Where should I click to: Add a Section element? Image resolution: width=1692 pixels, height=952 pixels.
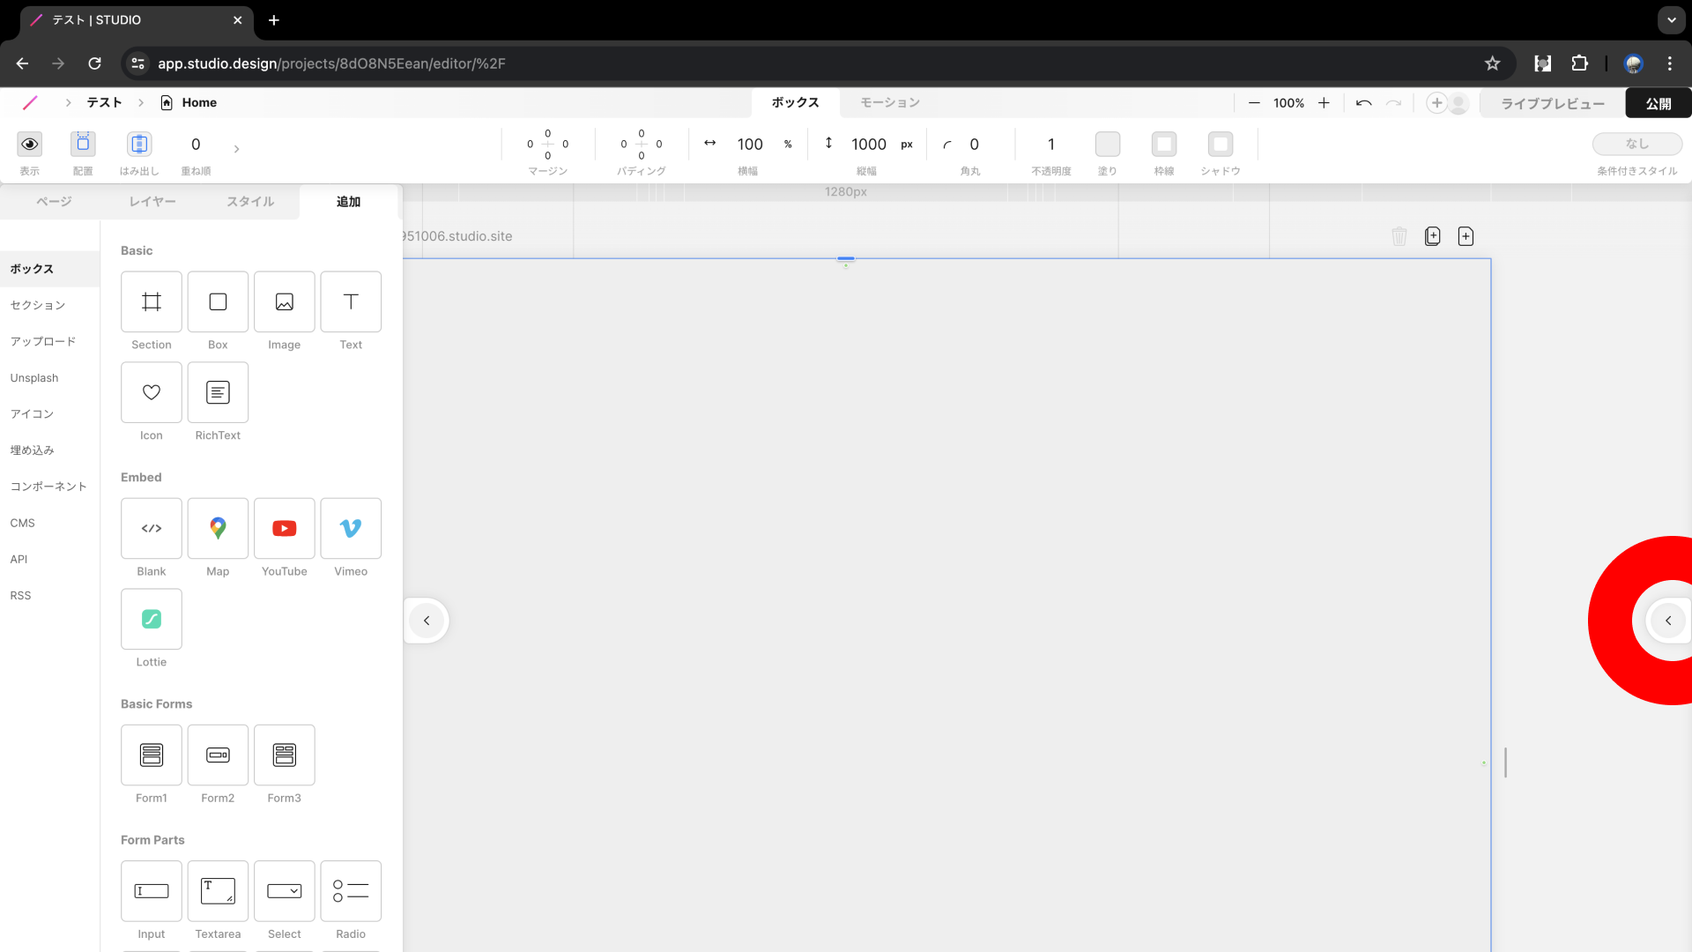[x=152, y=302]
